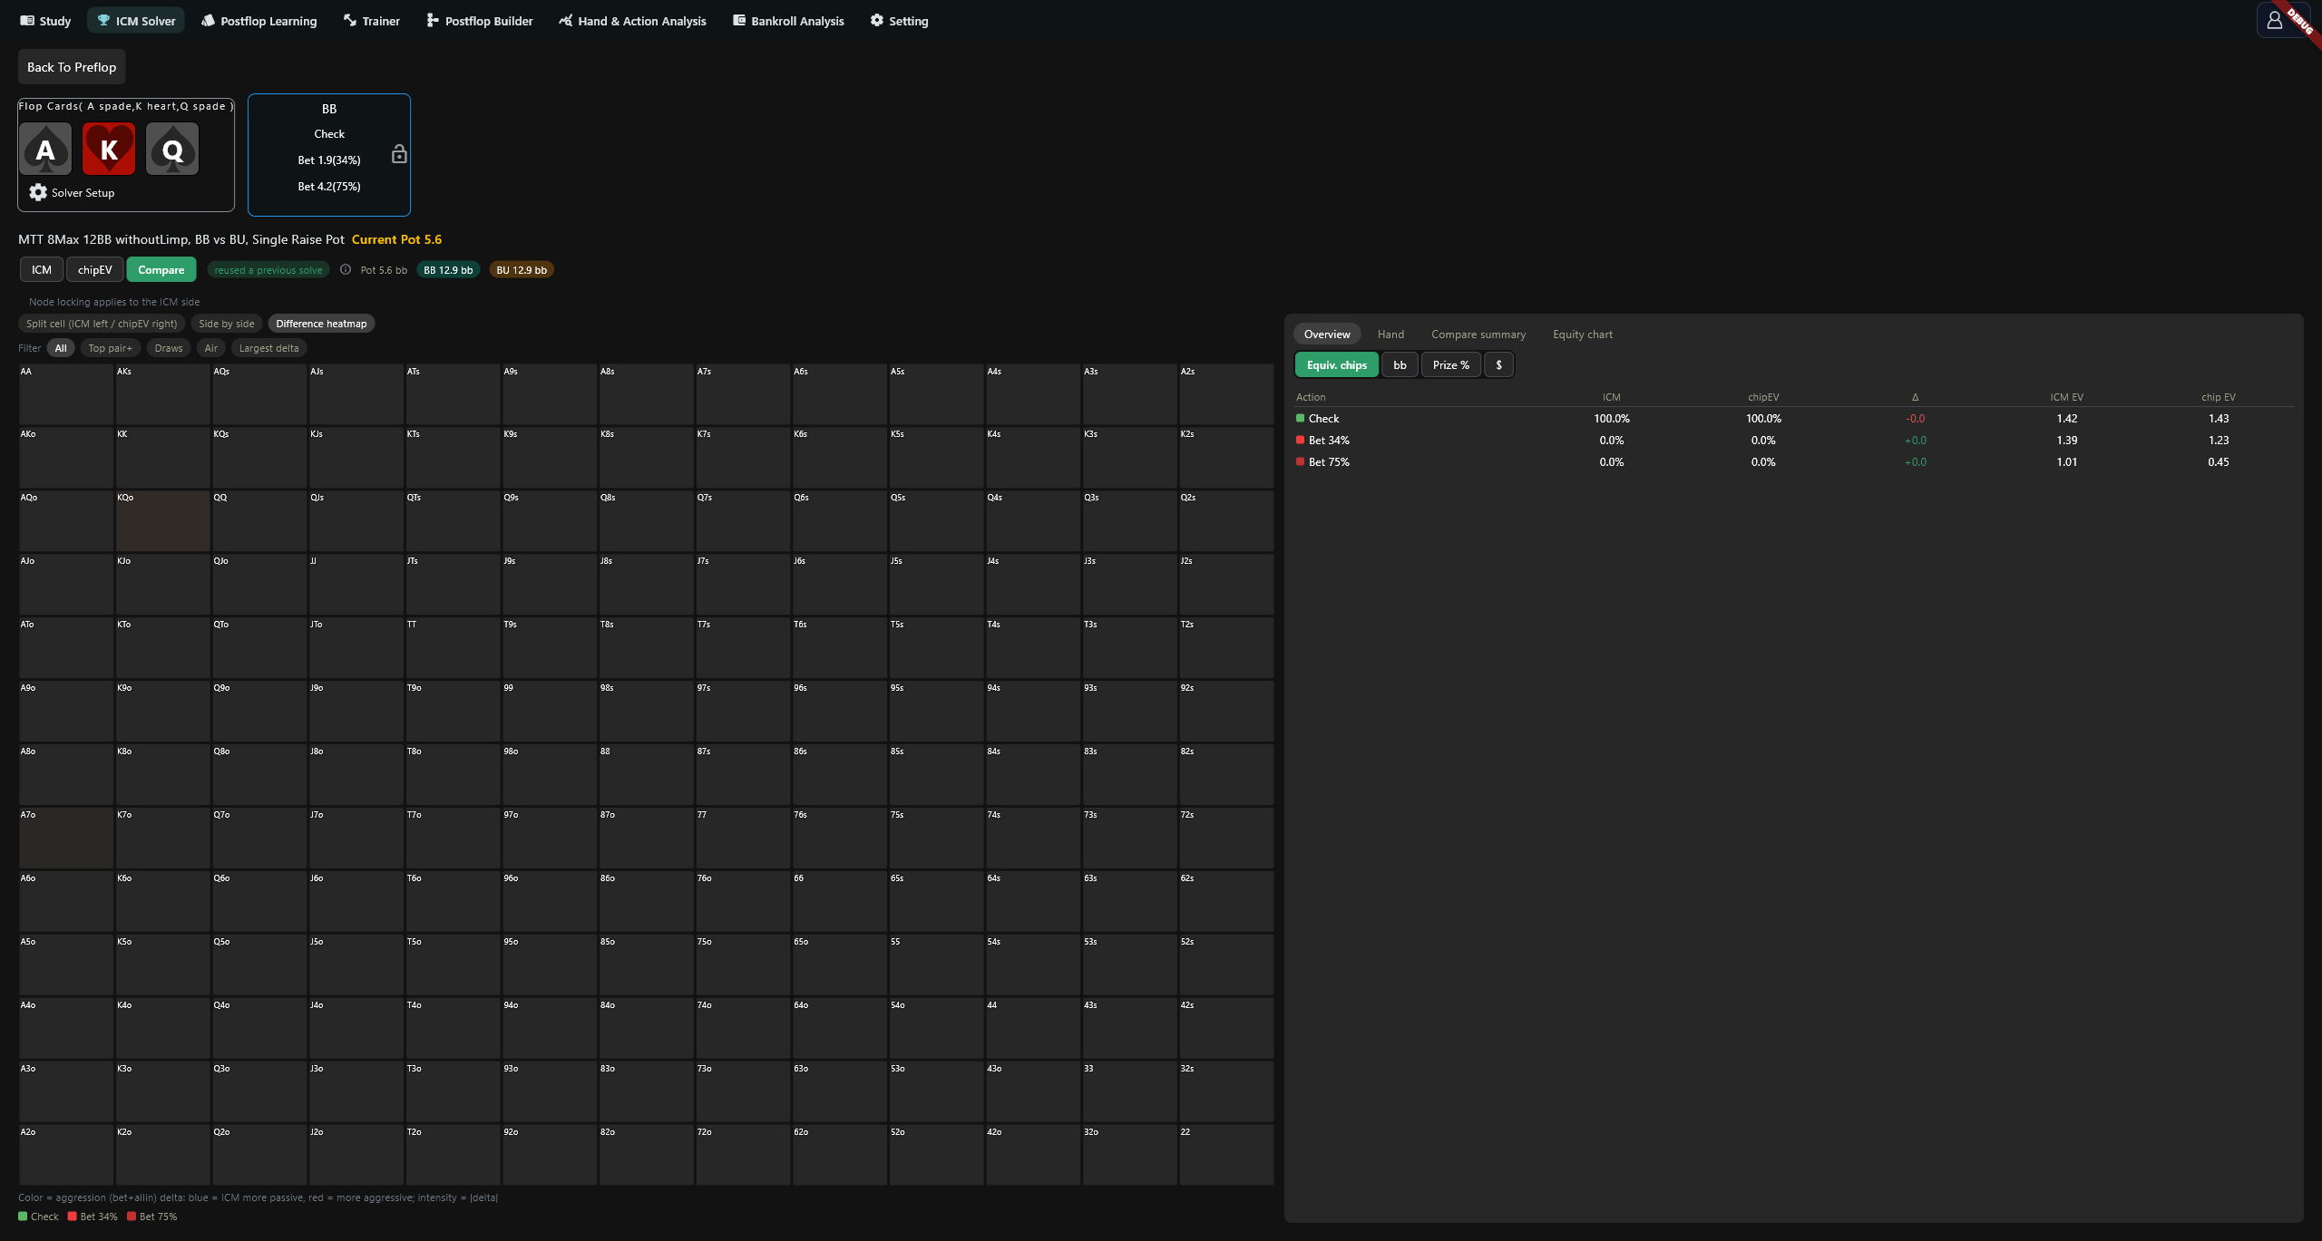
Task: Open the user profile icon
Action: (2274, 20)
